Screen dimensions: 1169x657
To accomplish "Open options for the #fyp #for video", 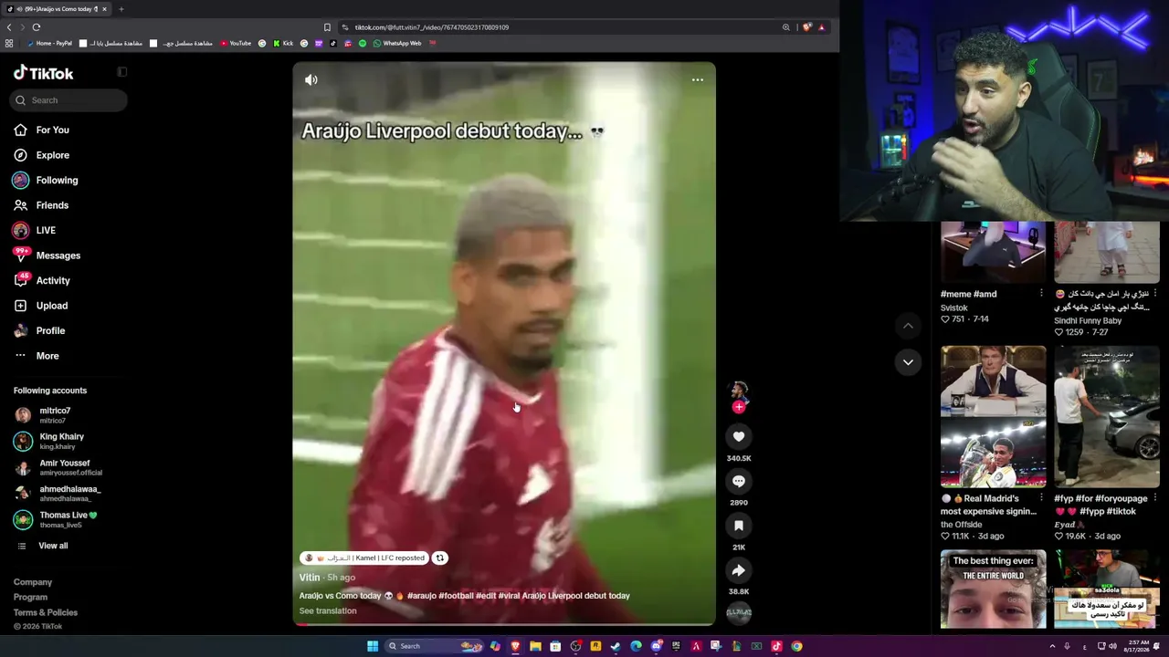I will pos(1154,498).
